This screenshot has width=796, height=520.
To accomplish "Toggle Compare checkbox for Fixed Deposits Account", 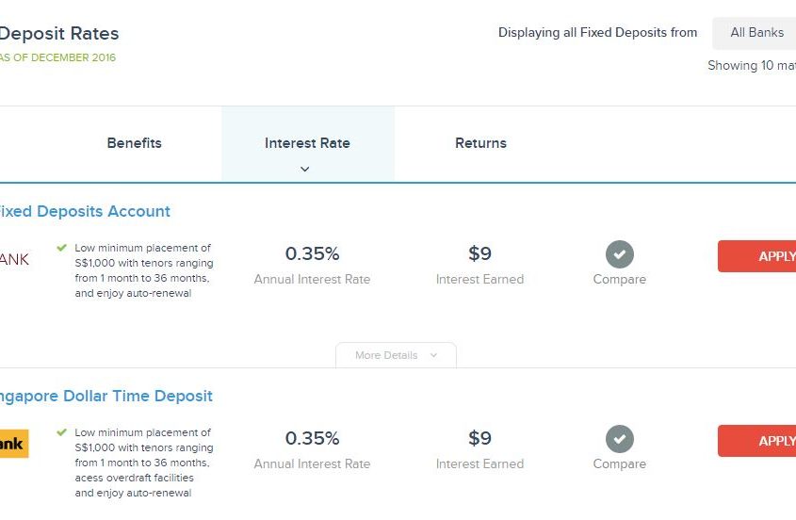I will (x=619, y=254).
